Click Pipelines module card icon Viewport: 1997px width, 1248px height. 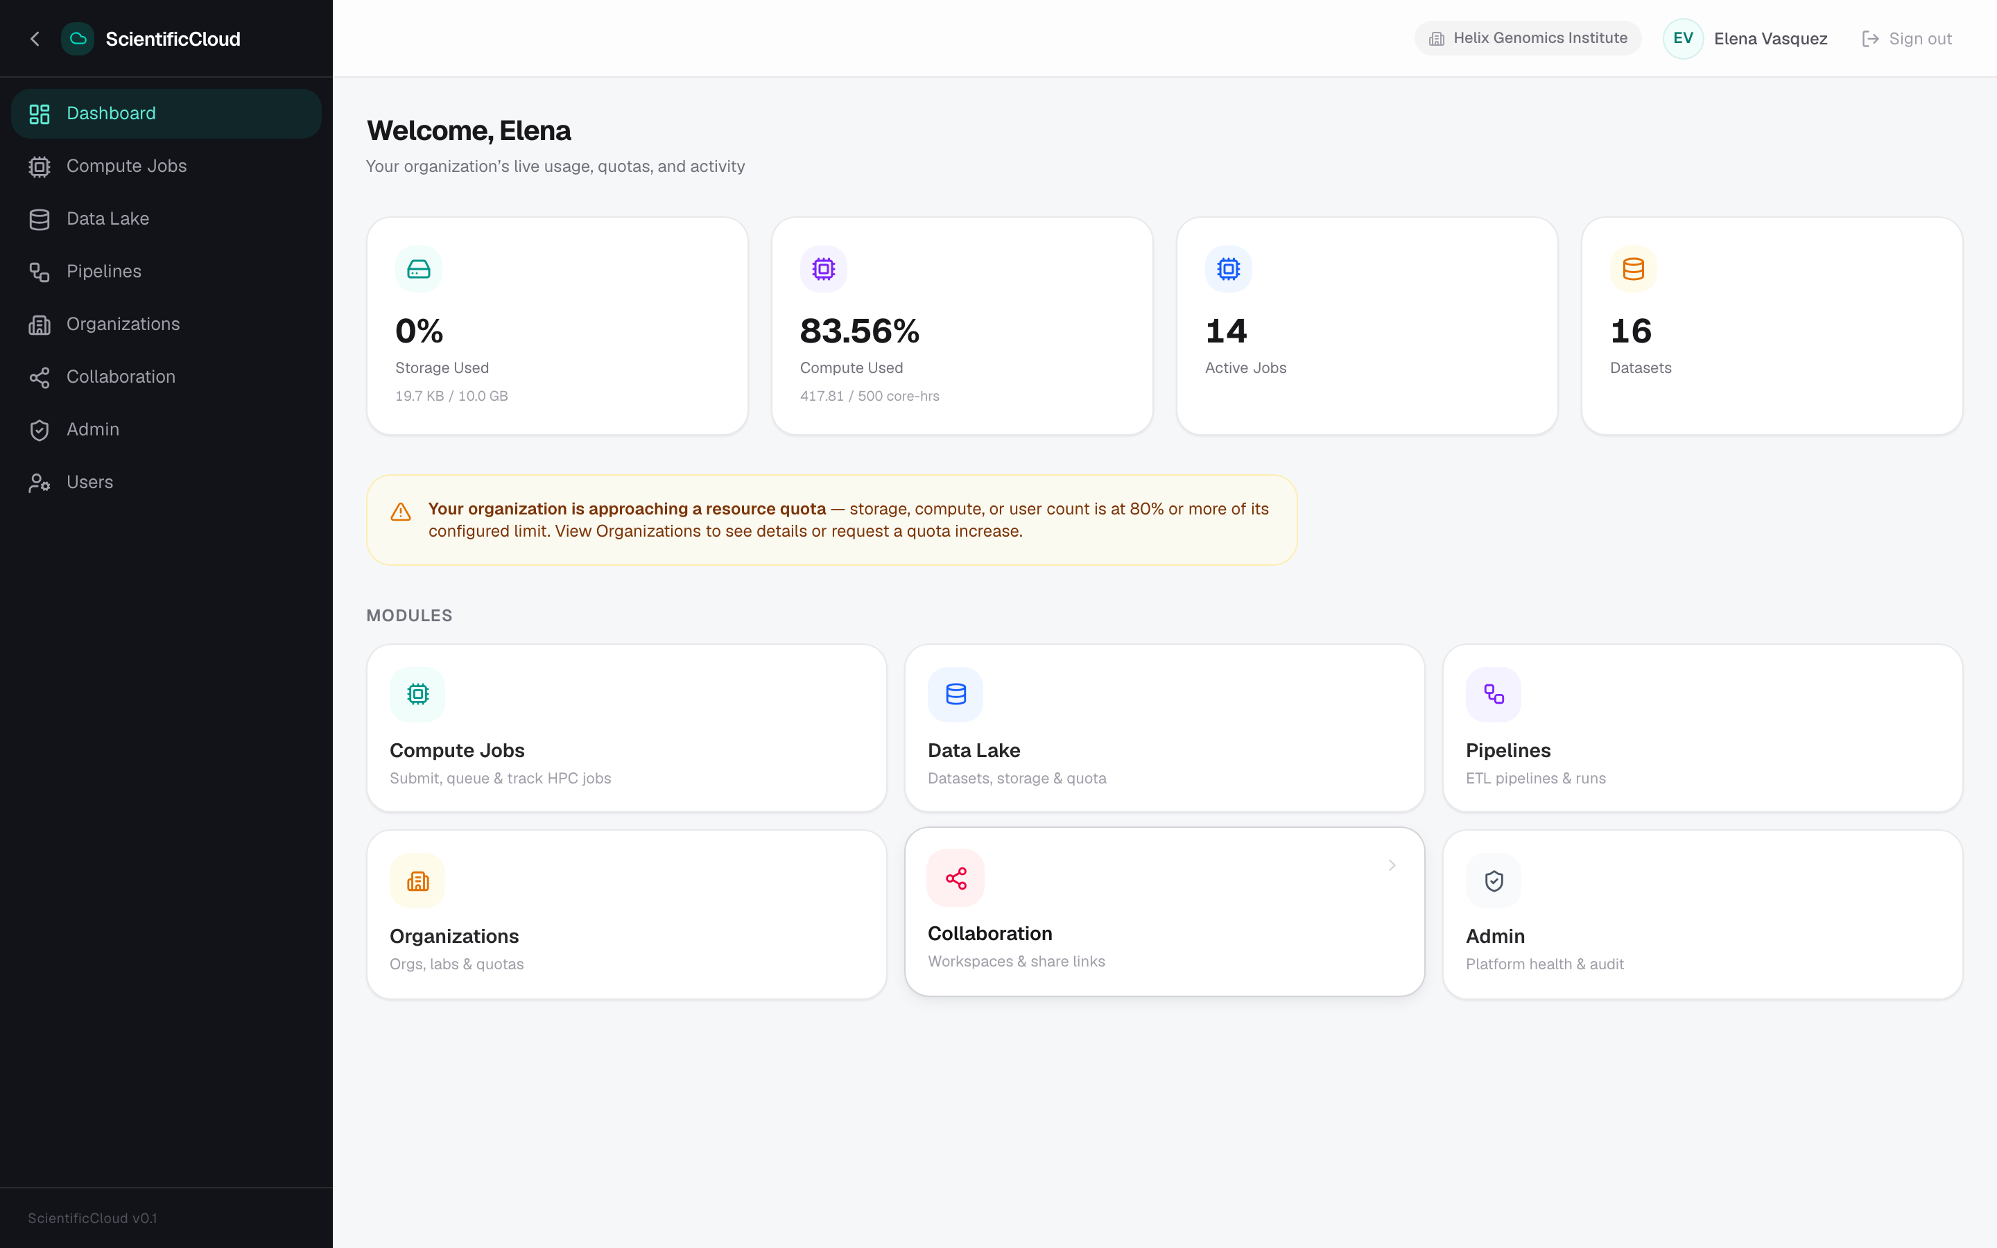point(1494,694)
